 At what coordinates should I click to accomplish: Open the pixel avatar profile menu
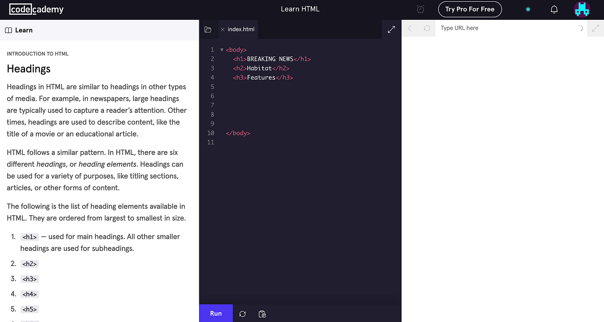(x=582, y=9)
